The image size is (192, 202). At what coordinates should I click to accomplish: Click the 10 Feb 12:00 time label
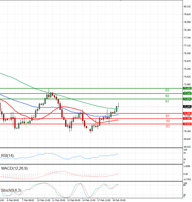tap(44, 200)
